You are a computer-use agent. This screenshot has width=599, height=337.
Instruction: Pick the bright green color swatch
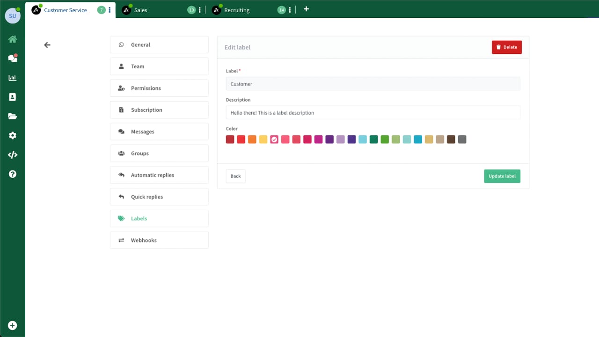point(385,139)
